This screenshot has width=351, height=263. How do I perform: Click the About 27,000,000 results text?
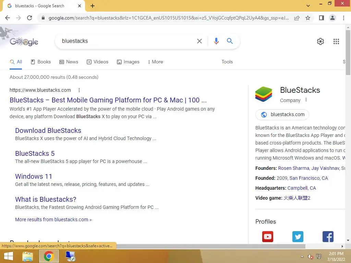pos(54,77)
